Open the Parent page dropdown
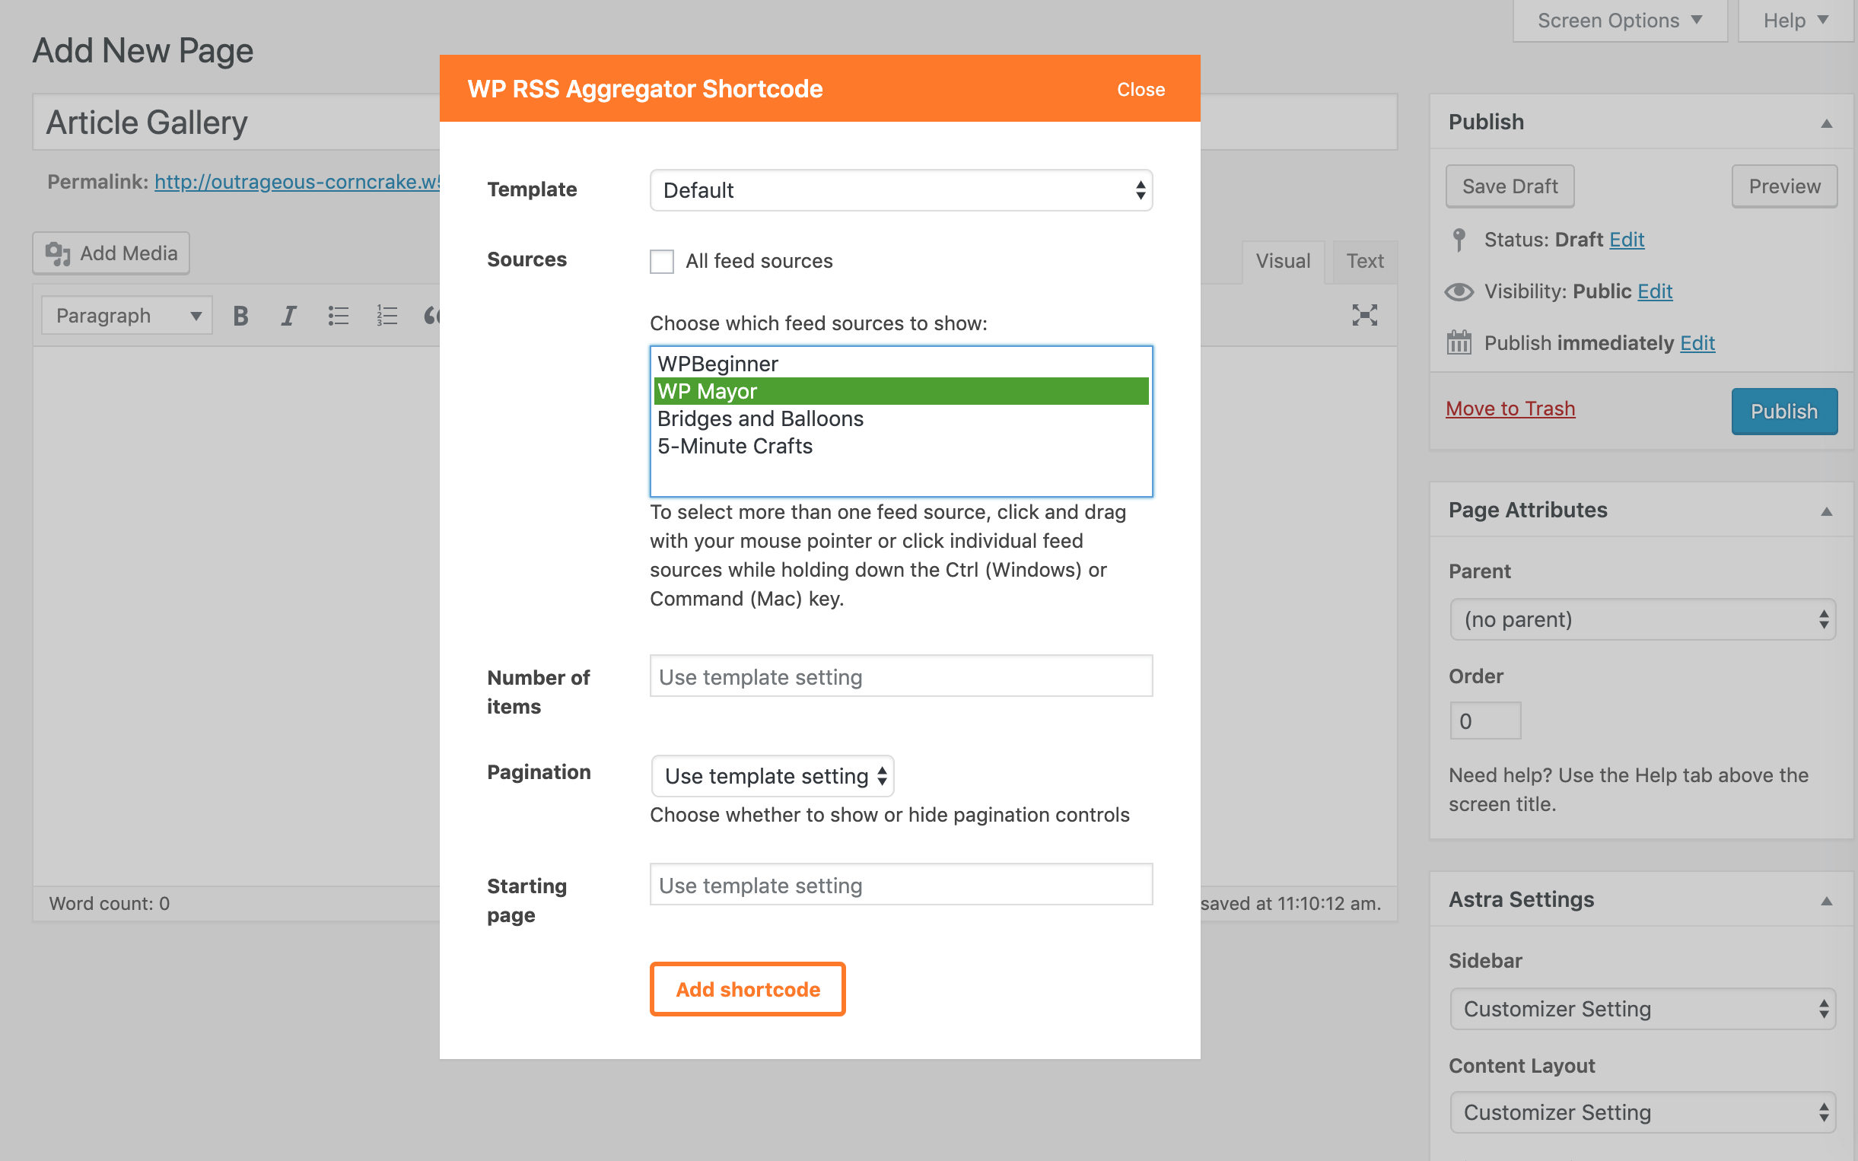This screenshot has width=1858, height=1161. click(1643, 619)
